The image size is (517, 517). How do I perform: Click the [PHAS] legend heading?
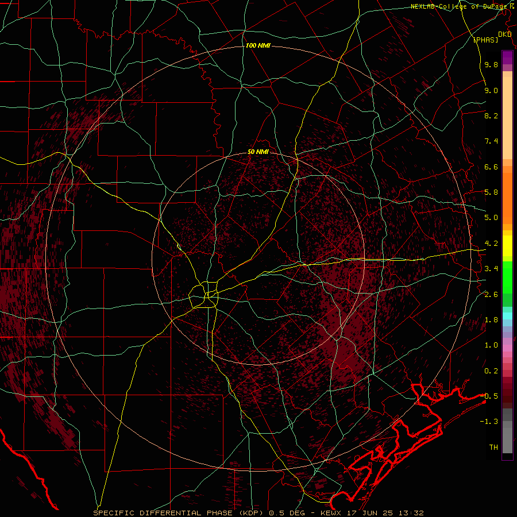click(x=485, y=40)
